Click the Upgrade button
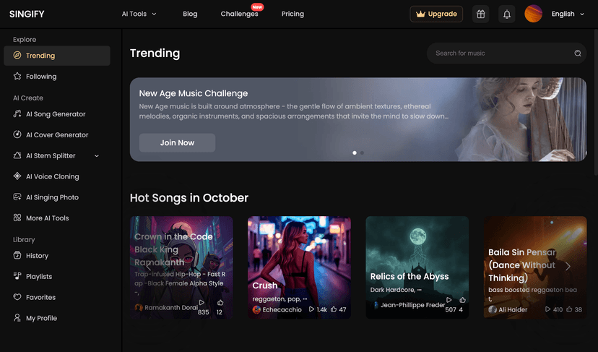 tap(436, 14)
